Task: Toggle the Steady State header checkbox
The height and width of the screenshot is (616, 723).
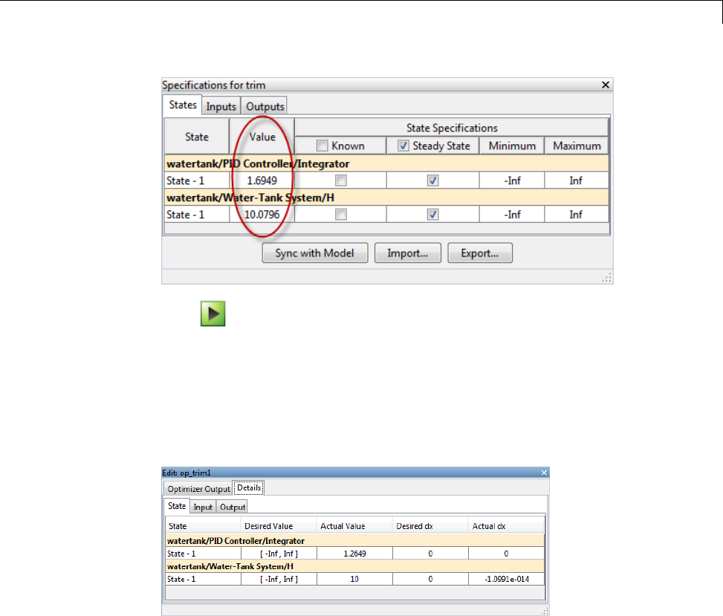Action: click(x=403, y=146)
